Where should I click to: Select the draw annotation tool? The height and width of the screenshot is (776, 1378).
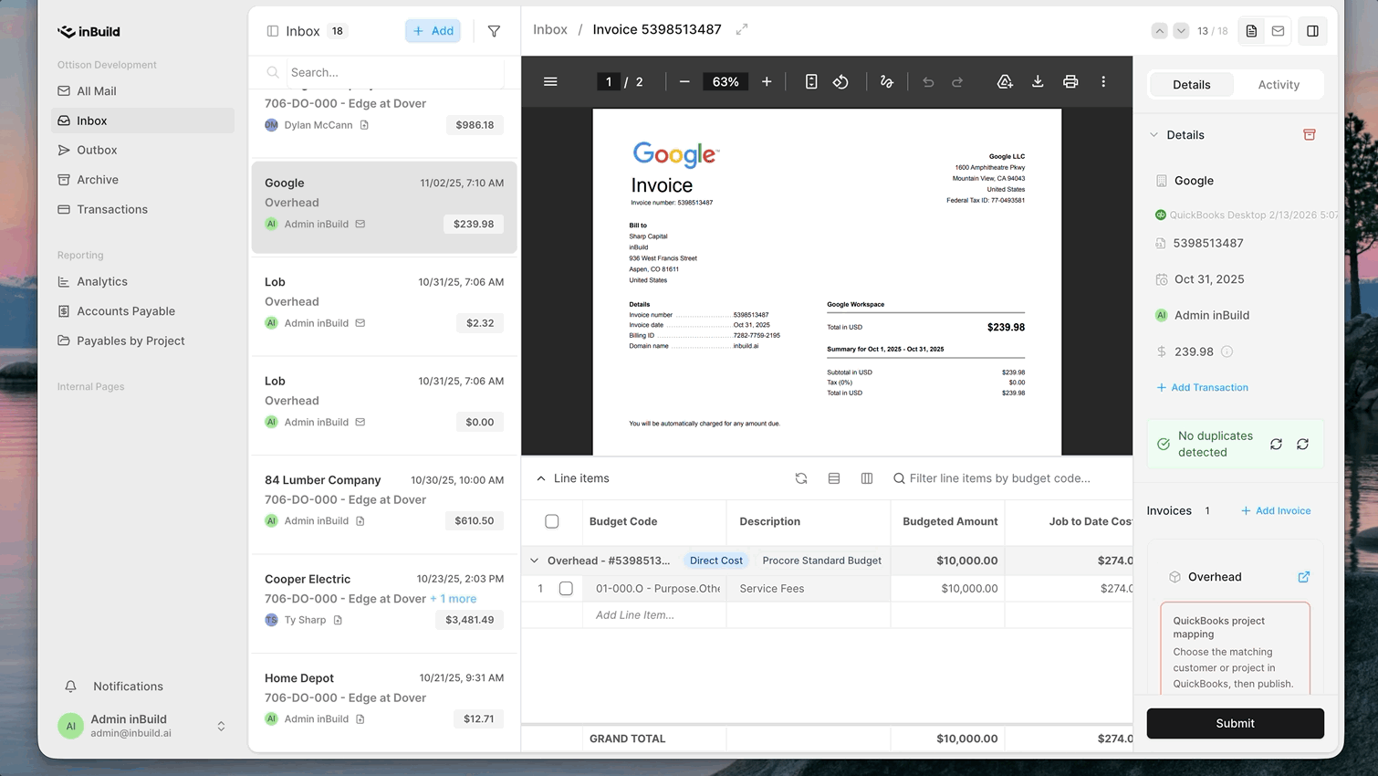pos(886,81)
